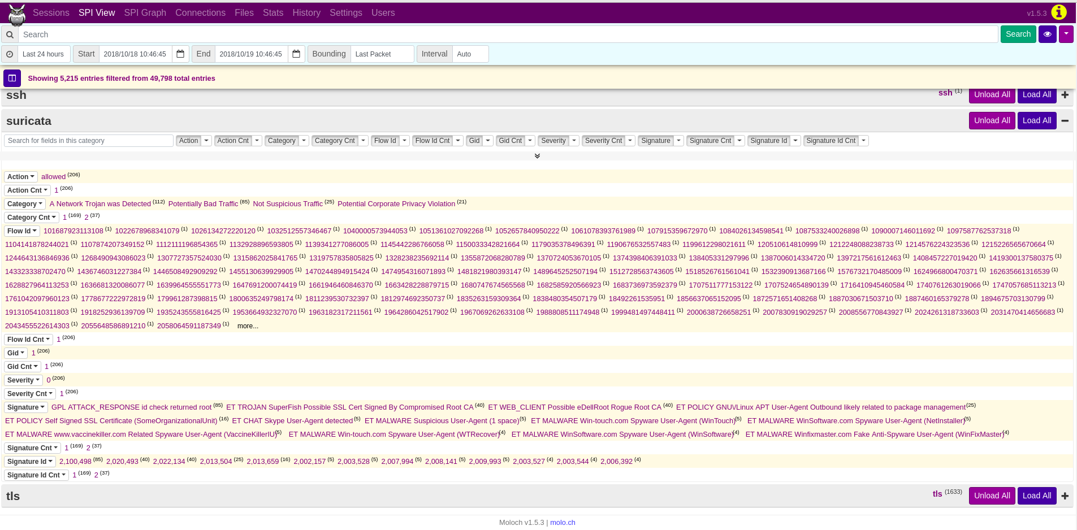Open the Flow Id row label dropdown
The width and height of the screenshot is (1077, 530).
(22, 231)
